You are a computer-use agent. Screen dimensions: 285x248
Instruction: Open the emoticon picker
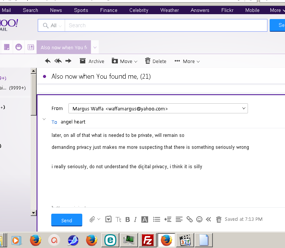coord(199,220)
